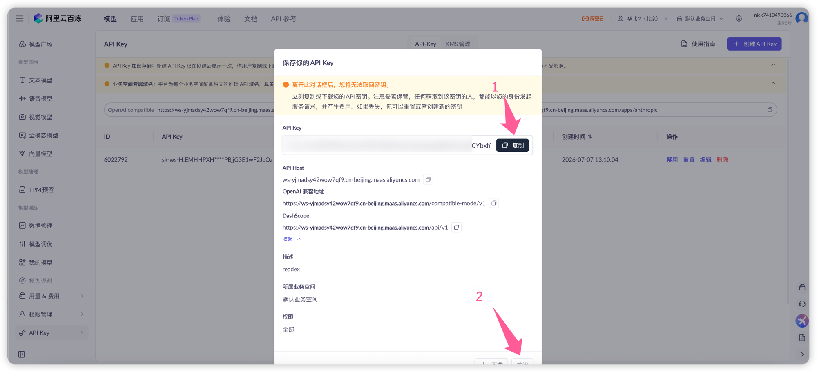Open region dropdown 华北2（北京）
Image resolution: width=817 pixels, height=372 pixels.
coord(643,19)
